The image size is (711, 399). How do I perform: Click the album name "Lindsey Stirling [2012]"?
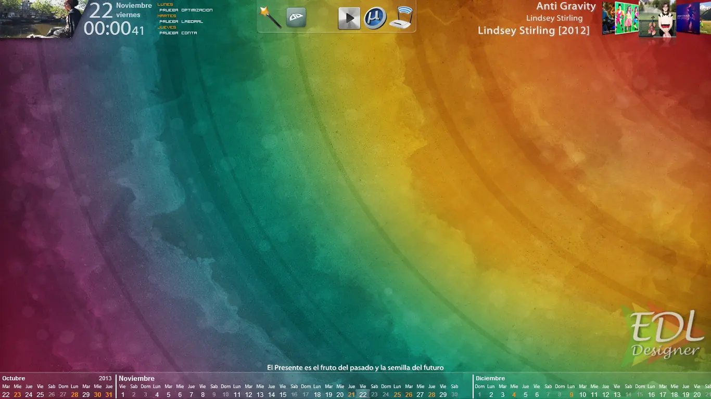[x=534, y=31]
